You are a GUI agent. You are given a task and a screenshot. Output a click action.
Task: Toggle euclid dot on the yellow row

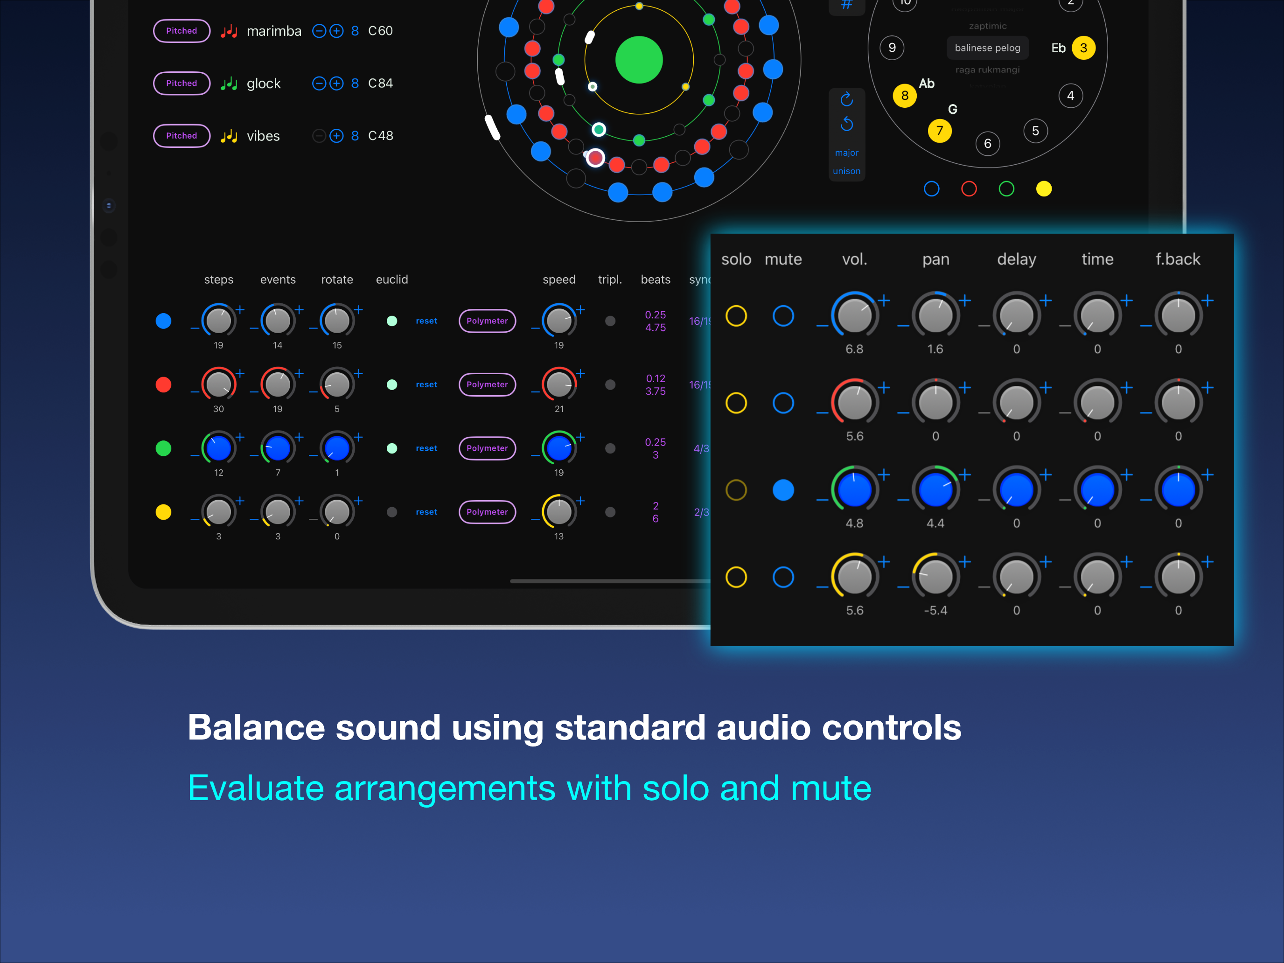pyautogui.click(x=392, y=512)
